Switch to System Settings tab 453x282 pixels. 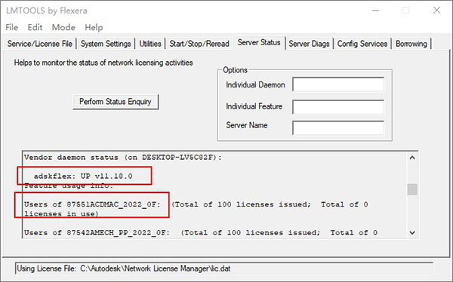106,44
